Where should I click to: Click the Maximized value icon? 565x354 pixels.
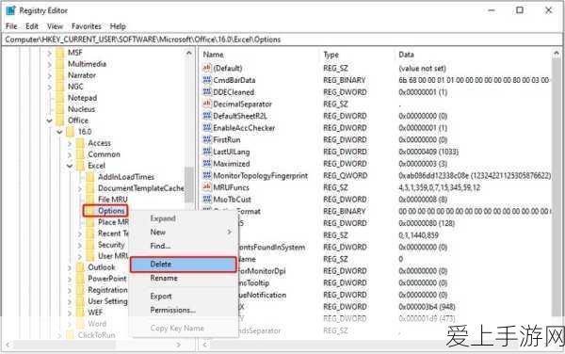207,163
